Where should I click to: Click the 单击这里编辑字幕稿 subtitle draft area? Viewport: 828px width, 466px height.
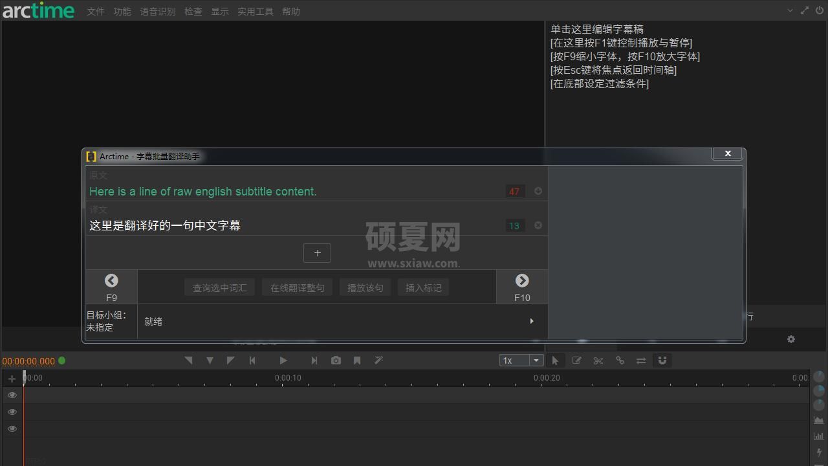tap(597, 29)
